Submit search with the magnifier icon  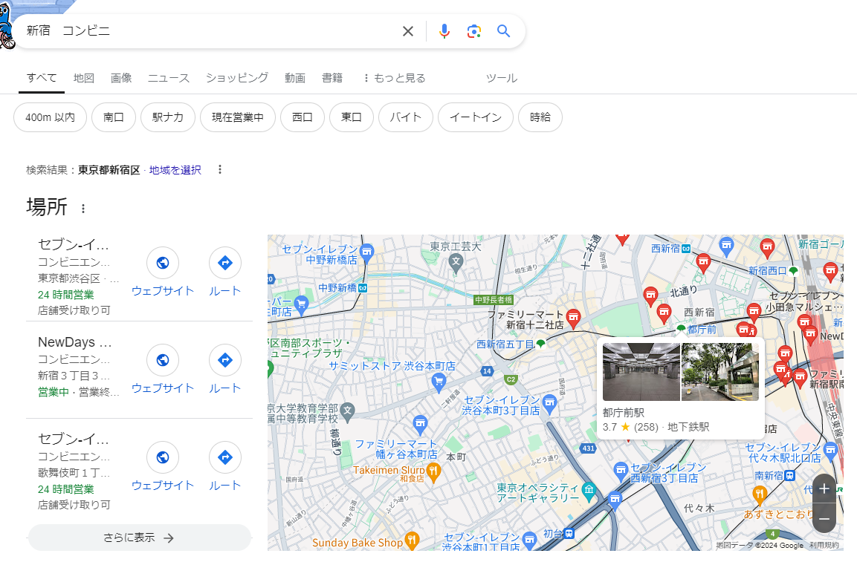(503, 31)
